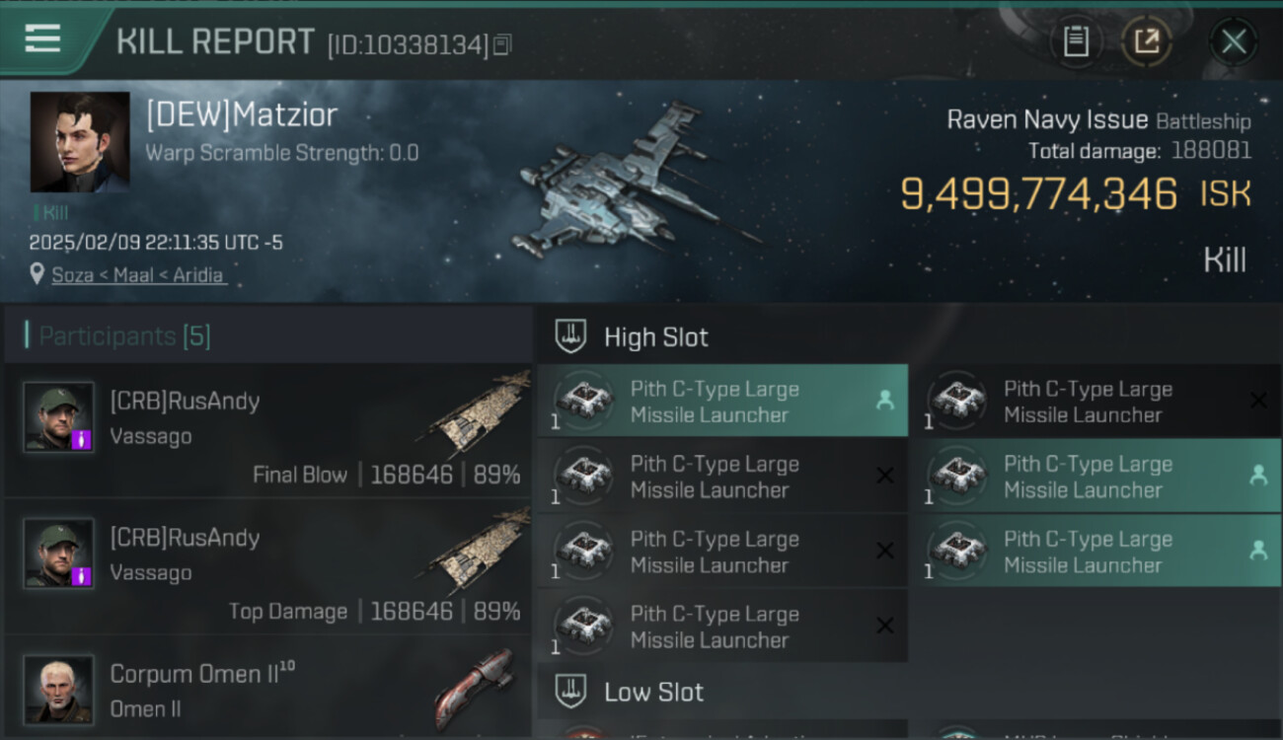Click the person icon on first launcher
This screenshot has height=740, width=1283.
[884, 401]
